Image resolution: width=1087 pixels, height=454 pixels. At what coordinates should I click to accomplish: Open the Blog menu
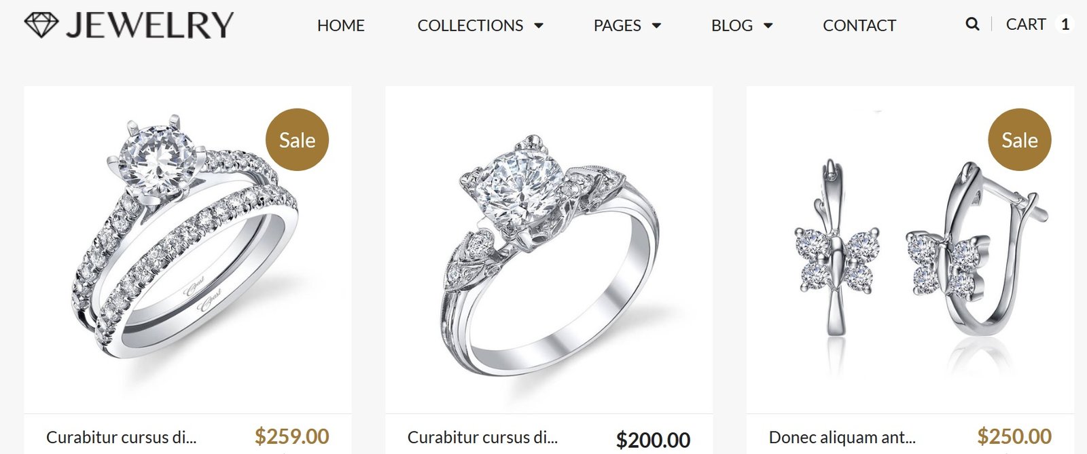pos(732,26)
